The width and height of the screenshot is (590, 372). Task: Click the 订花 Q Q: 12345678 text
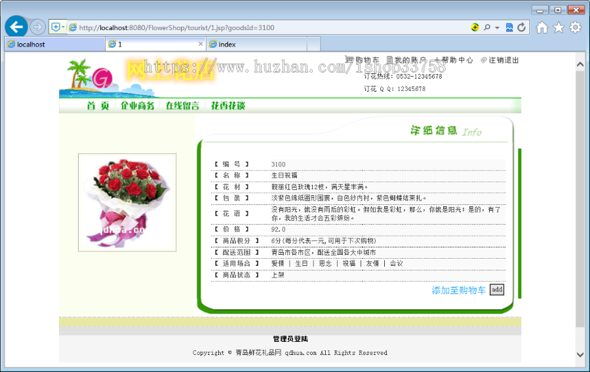[395, 88]
